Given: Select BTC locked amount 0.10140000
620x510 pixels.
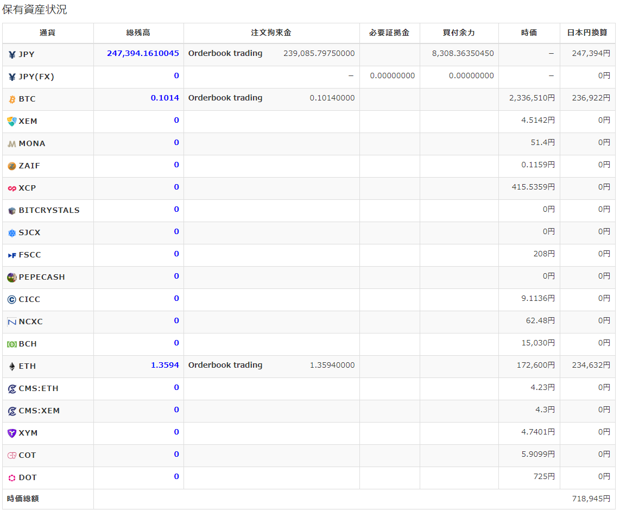Looking at the screenshot, I should click(332, 98).
